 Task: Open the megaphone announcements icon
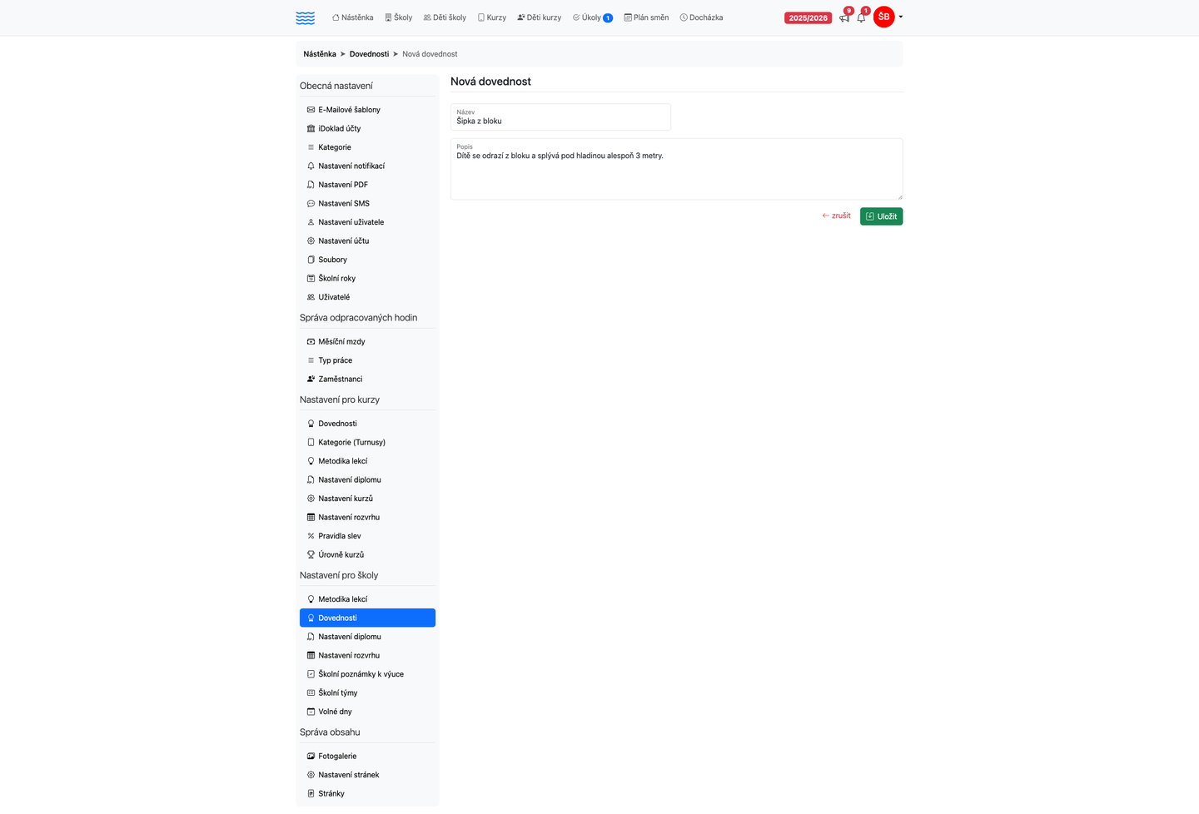coord(844,17)
